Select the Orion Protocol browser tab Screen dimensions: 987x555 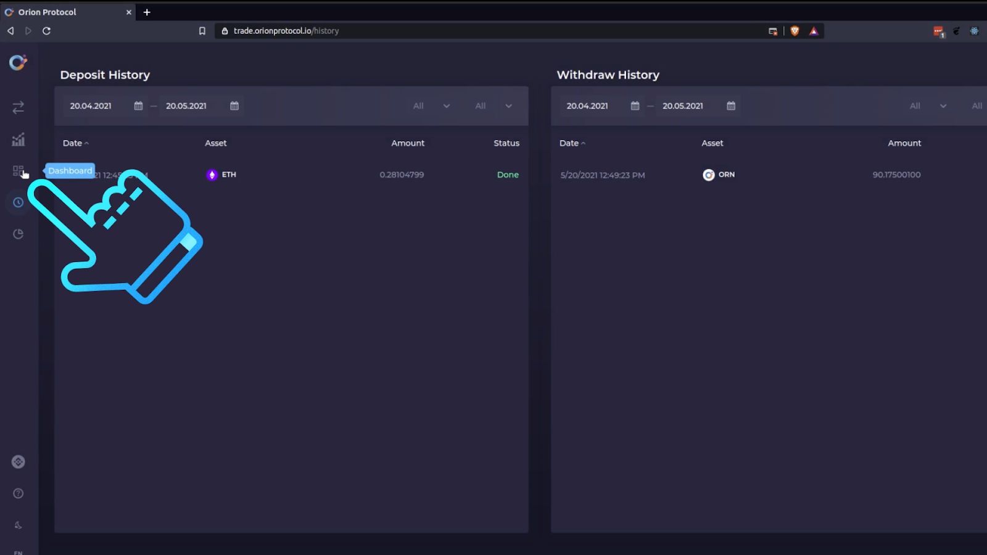coord(68,12)
